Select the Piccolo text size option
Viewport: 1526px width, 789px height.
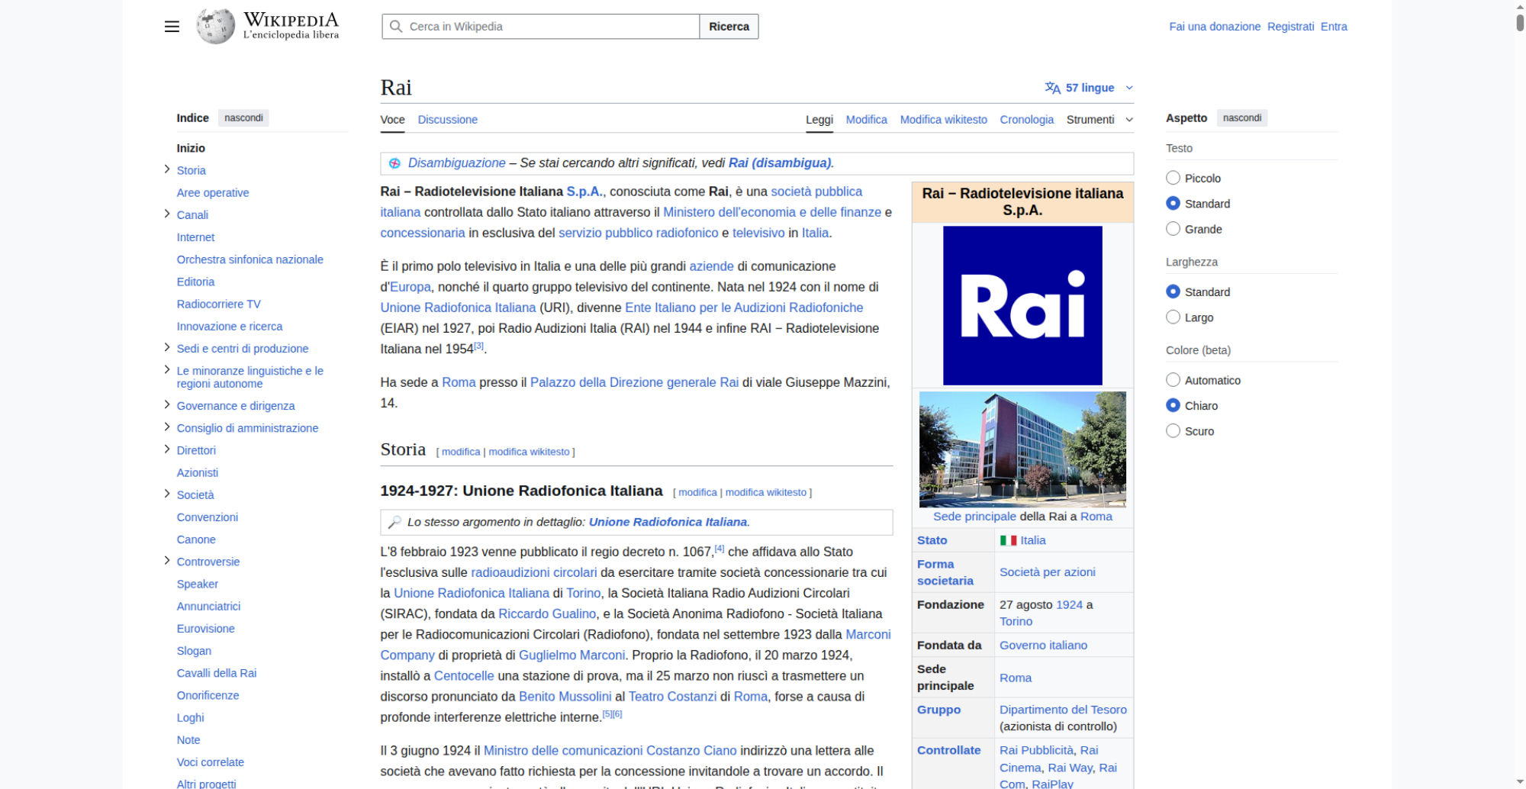click(x=1173, y=178)
